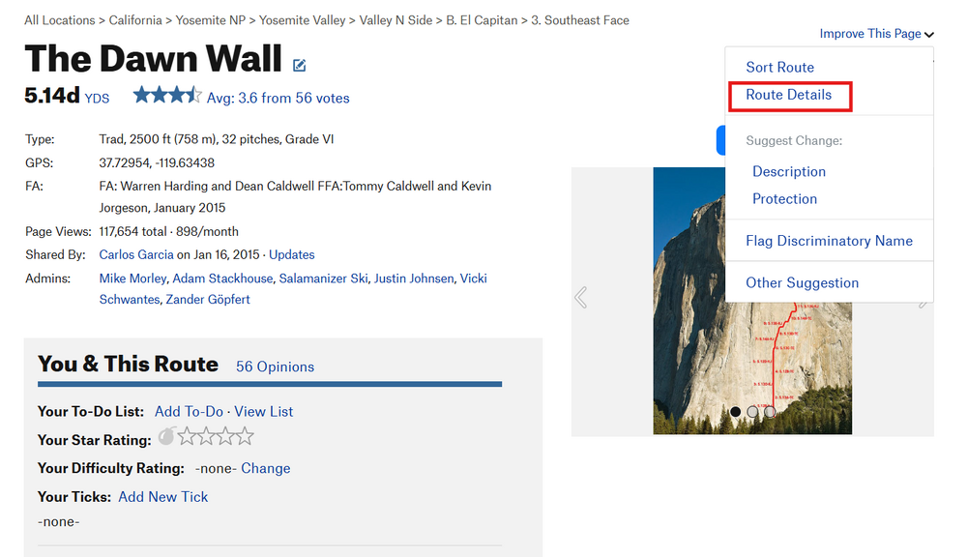This screenshot has height=557, width=967.
Task: Click the edit pencil icon beside The Dawn Wall title
Action: pyautogui.click(x=300, y=66)
